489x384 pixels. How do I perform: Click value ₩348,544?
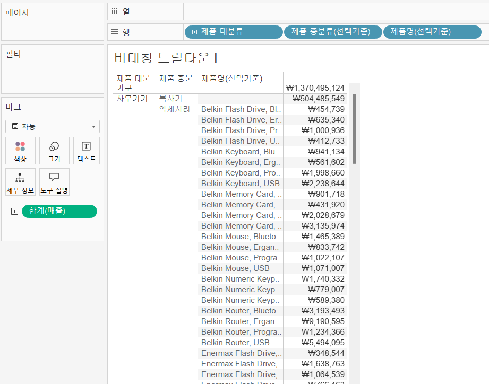coord(326,353)
